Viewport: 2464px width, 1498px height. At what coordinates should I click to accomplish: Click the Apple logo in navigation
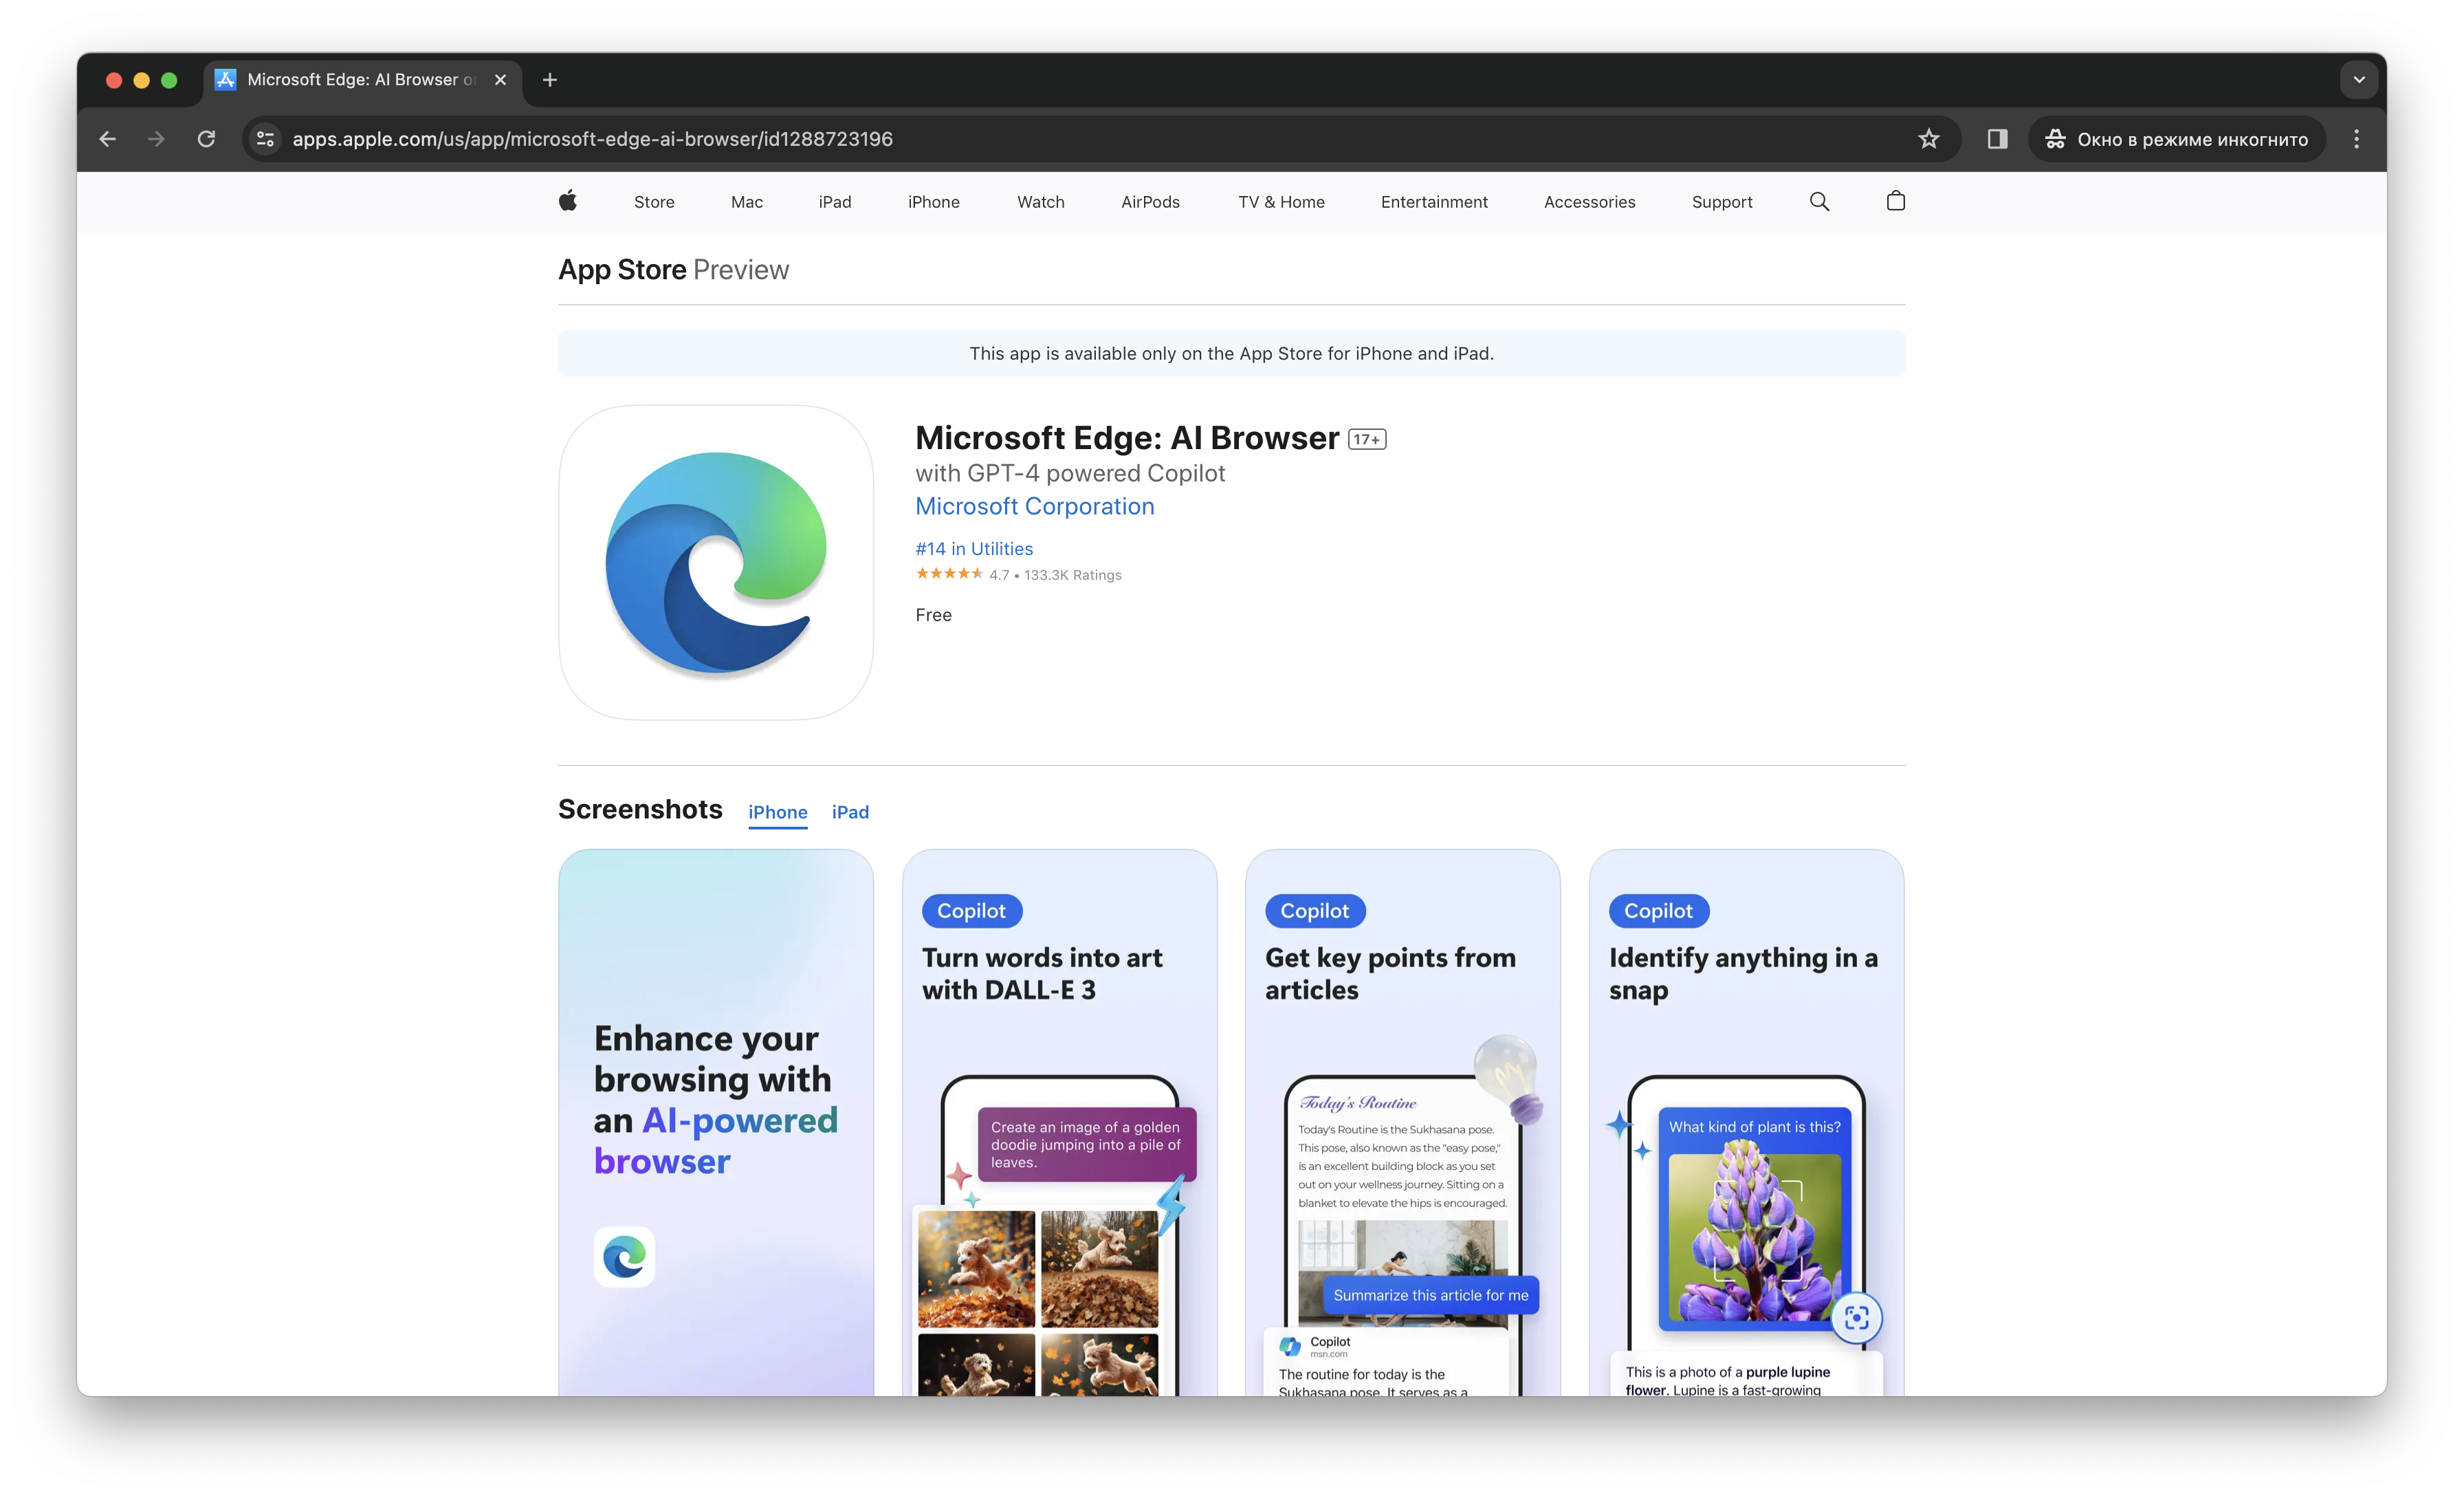tap(568, 201)
